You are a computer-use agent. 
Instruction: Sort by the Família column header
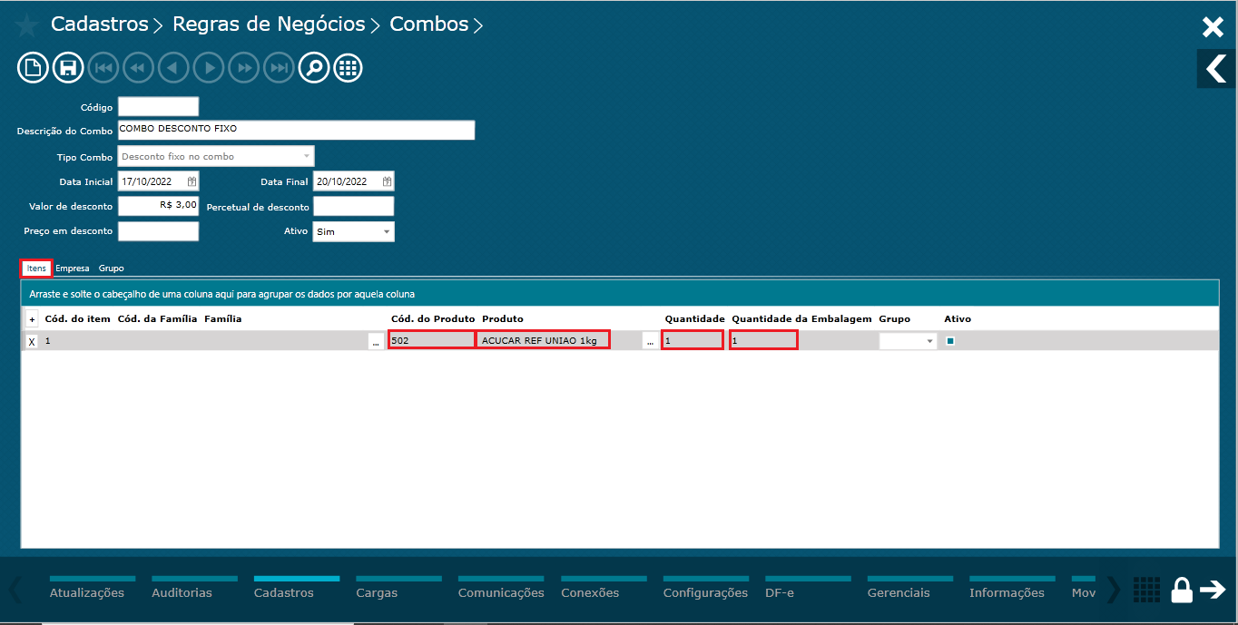[x=223, y=319]
